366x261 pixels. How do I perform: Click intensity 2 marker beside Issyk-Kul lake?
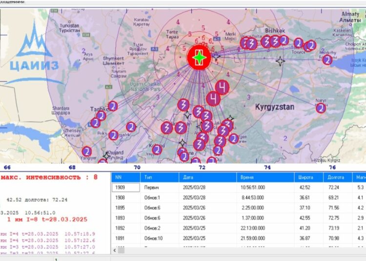coord(327,60)
